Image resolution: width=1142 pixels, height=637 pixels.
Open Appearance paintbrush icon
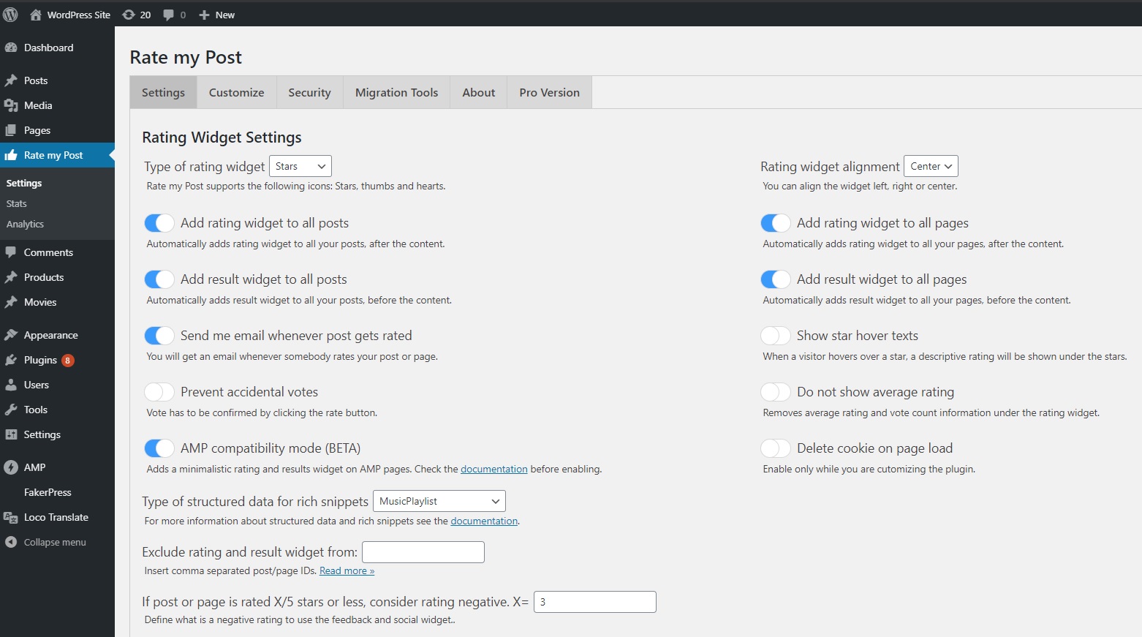tap(11, 335)
